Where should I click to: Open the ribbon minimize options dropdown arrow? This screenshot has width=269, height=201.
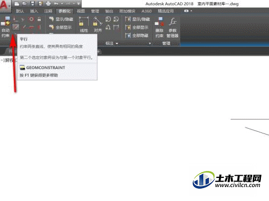click(x=192, y=11)
